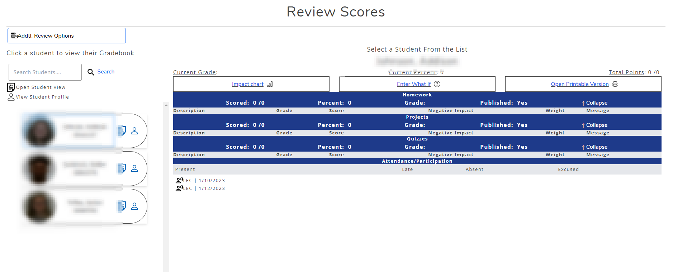673x272 pixels.
Task: Open gradebook icon for second student
Action: coord(122,168)
